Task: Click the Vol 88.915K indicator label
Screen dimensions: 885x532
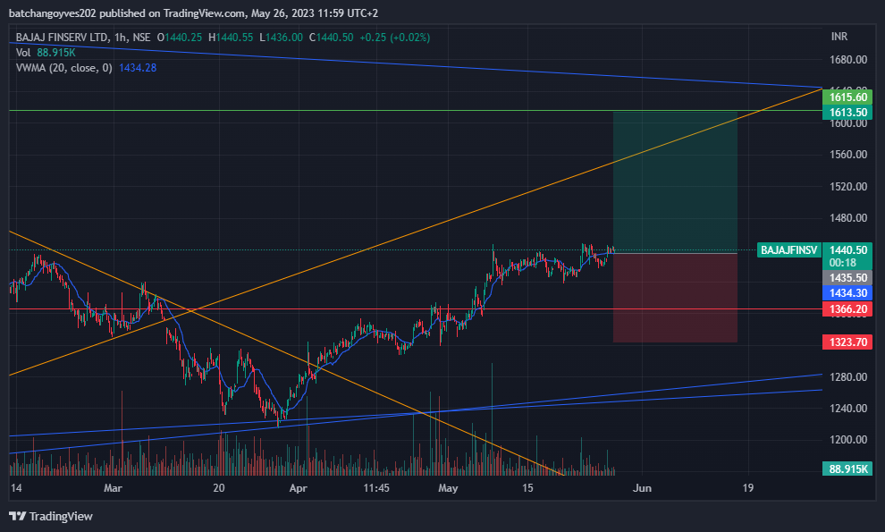Action: (46, 53)
